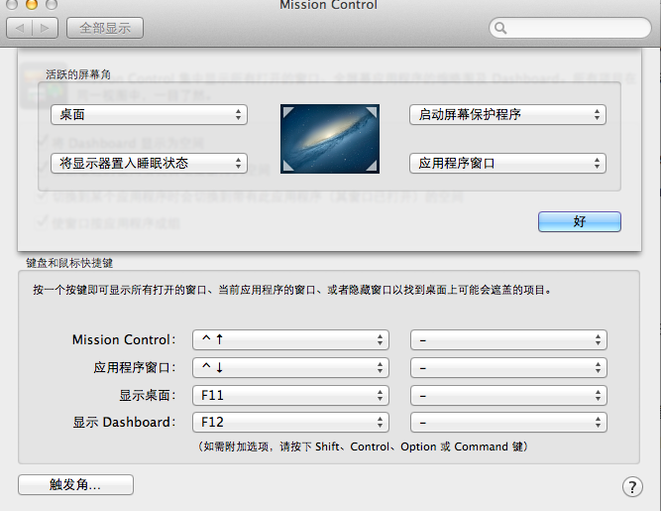Change Mission Control keyboard shortcut ^↑ dropdown
The image size is (661, 511).
tap(289, 339)
